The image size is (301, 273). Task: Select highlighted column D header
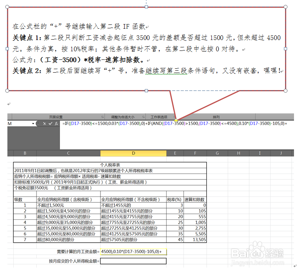pos(134,153)
